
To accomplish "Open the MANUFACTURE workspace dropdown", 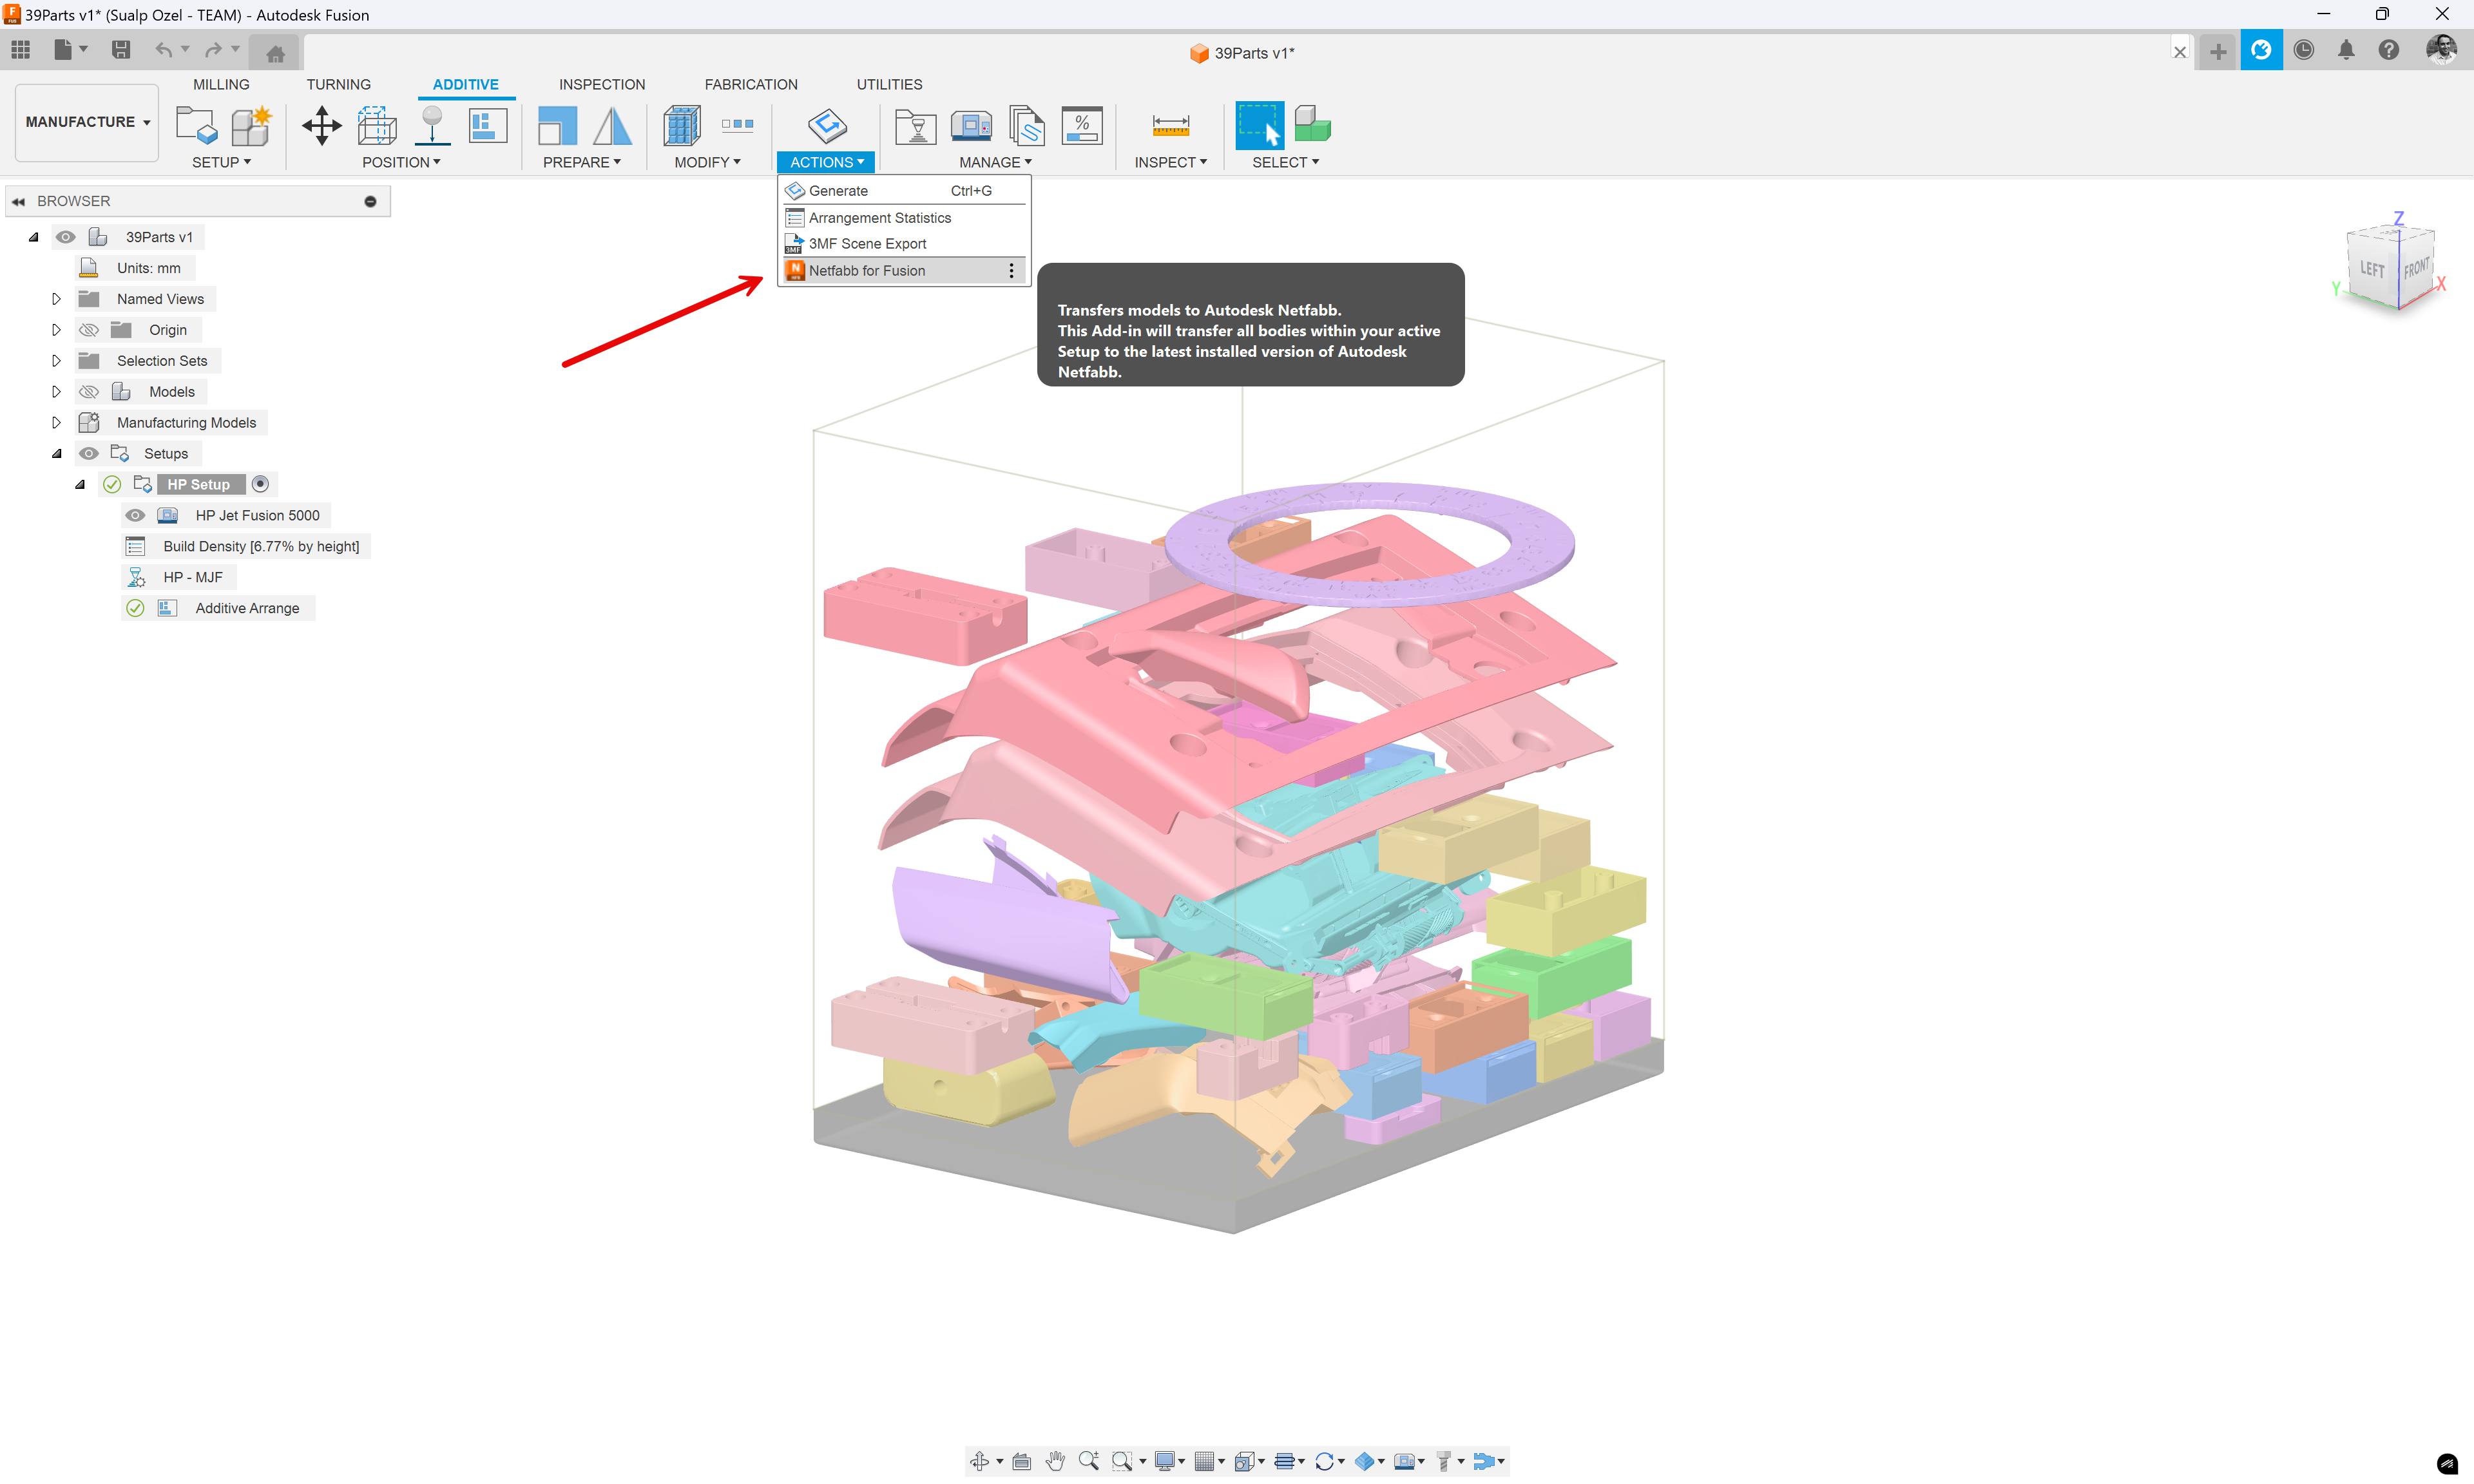I will (87, 122).
